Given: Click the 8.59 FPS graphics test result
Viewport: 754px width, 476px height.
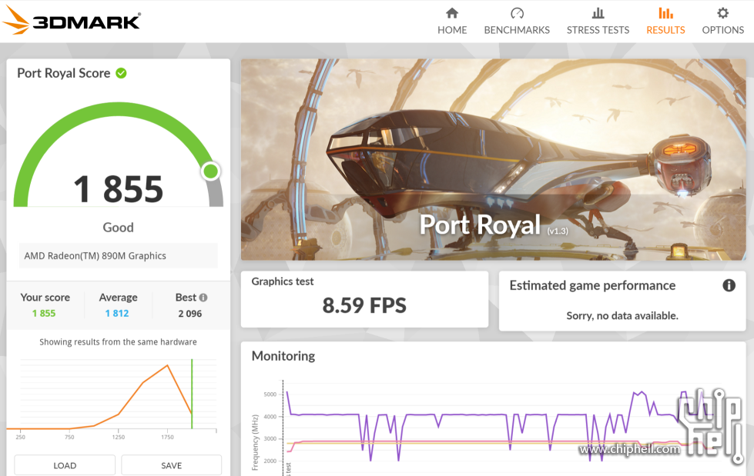Looking at the screenshot, I should coord(364,305).
